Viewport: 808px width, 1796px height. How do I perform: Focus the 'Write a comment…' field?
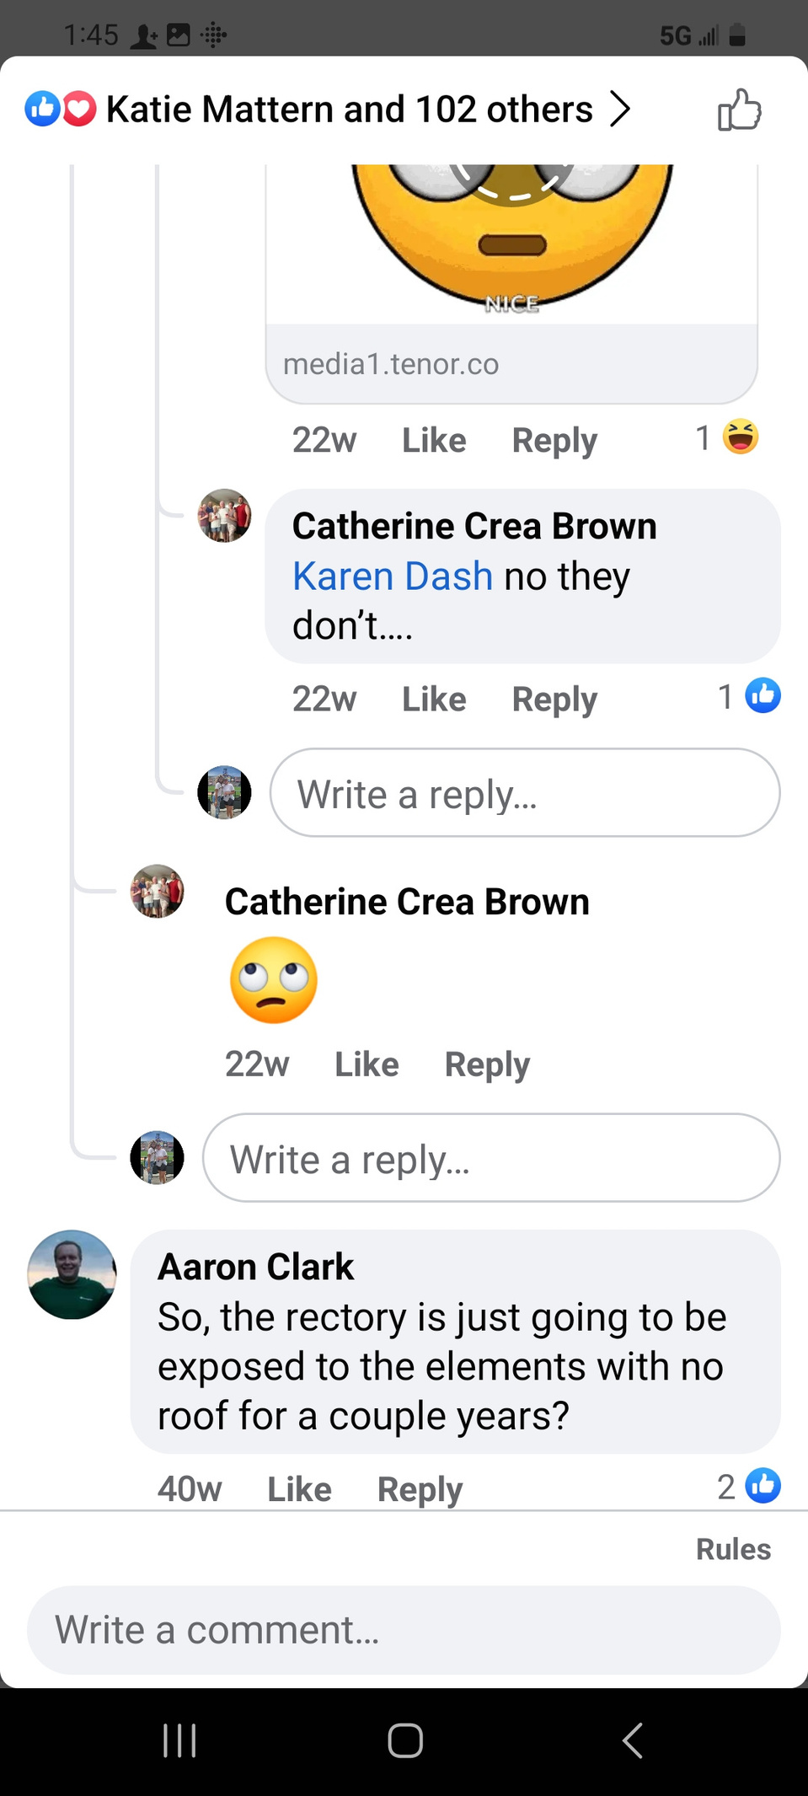[x=404, y=1630]
